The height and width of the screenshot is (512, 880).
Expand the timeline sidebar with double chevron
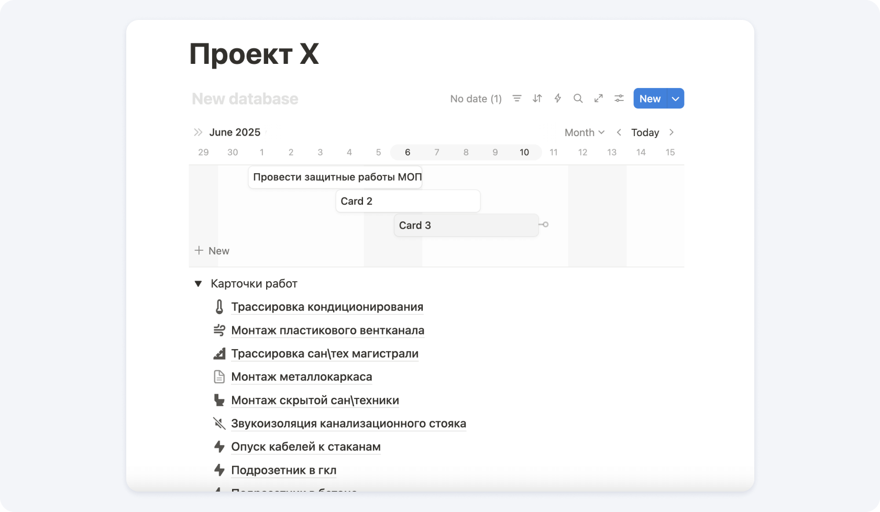point(197,132)
